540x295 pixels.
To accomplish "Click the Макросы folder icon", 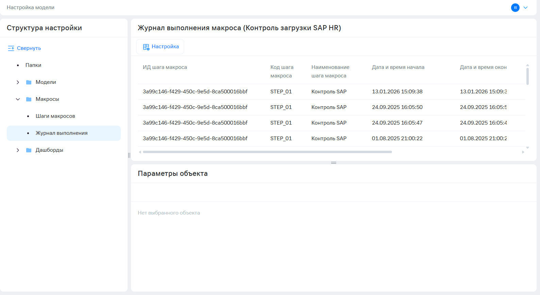I will pos(29,99).
